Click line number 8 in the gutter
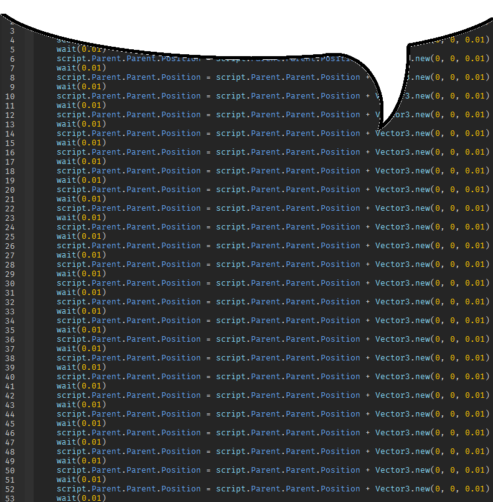This screenshot has width=493, height=502. coord(12,77)
